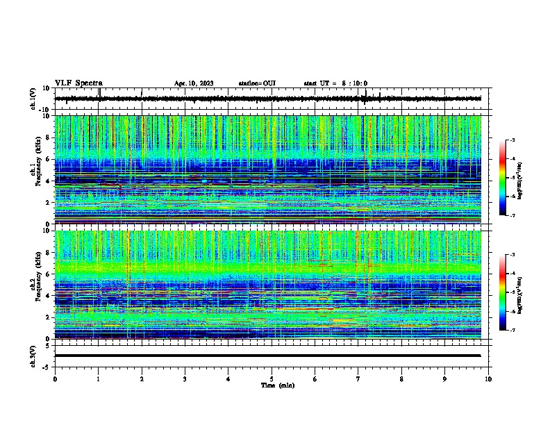Click the "-7" label on ch.1 colorbar

pos(512,215)
